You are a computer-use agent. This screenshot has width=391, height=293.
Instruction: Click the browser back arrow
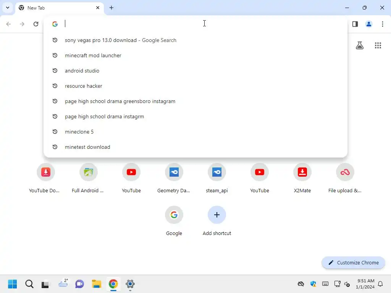point(8,24)
